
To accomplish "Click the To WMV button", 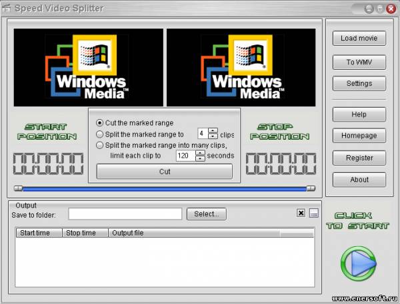I will pyautogui.click(x=359, y=62).
